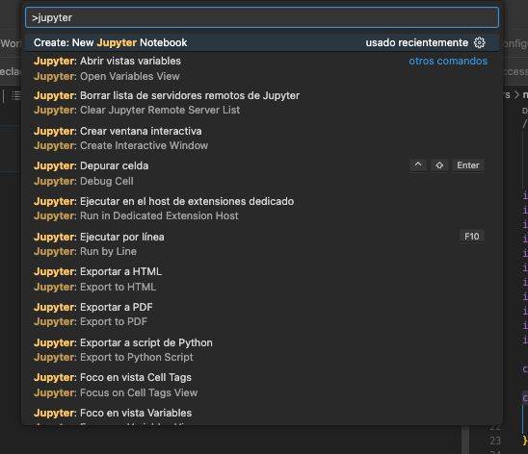Choose Jupyter: Exportar a PDF
The width and height of the screenshot is (528, 454).
click(x=262, y=315)
